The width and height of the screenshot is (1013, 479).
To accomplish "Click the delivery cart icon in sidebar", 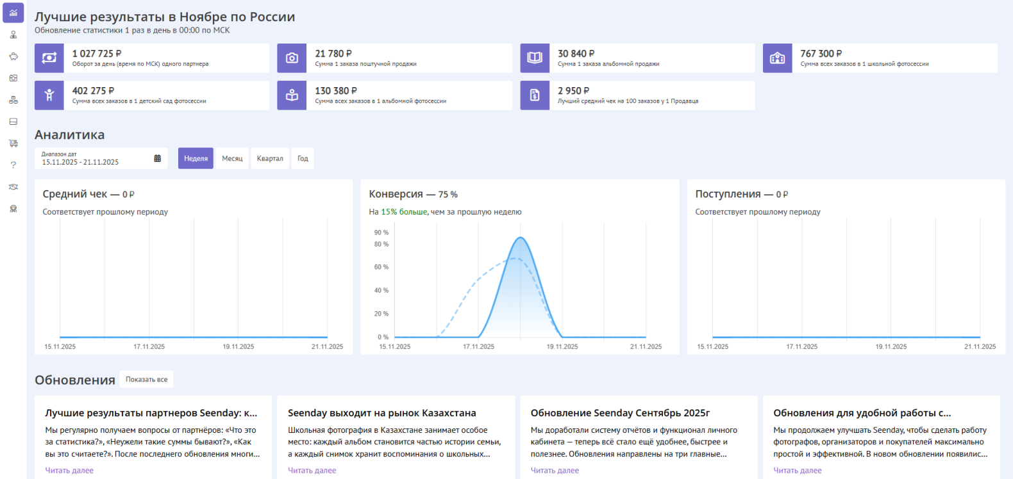I will click(x=13, y=143).
